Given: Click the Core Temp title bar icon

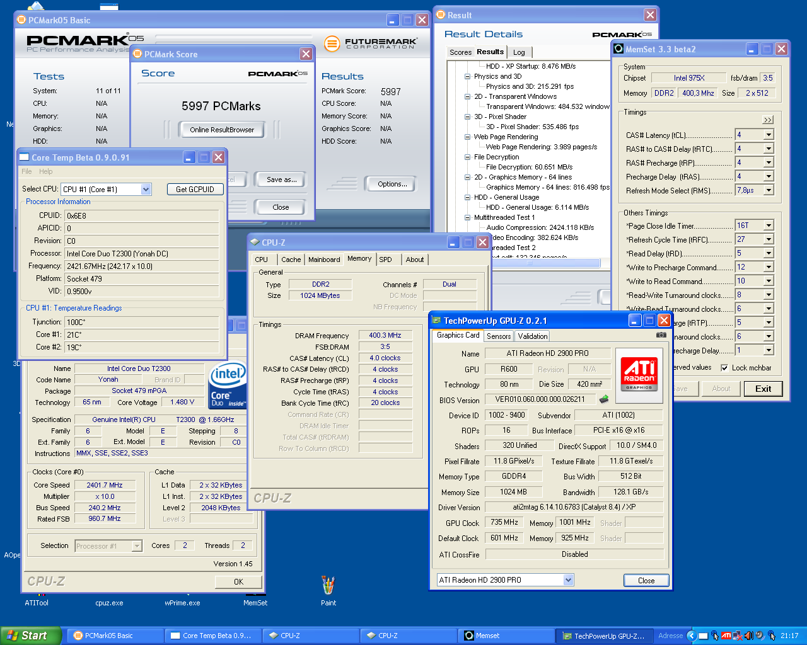Looking at the screenshot, I should pyautogui.click(x=24, y=157).
